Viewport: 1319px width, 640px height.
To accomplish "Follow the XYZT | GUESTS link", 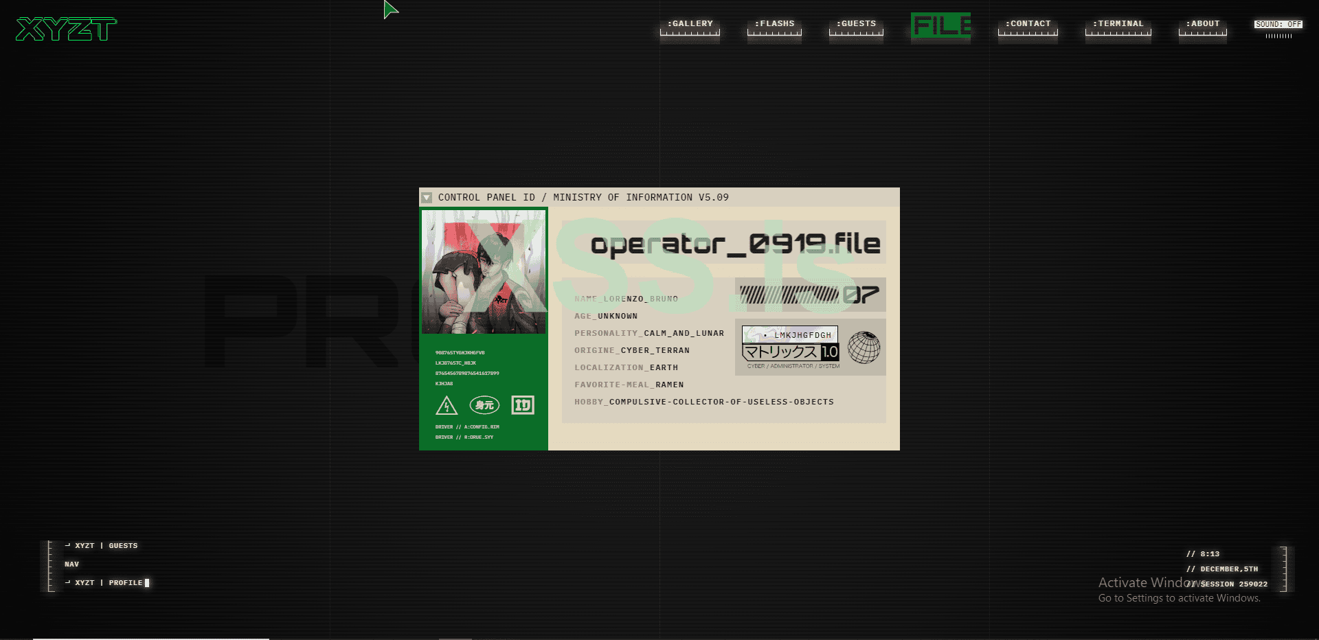I will [102, 545].
